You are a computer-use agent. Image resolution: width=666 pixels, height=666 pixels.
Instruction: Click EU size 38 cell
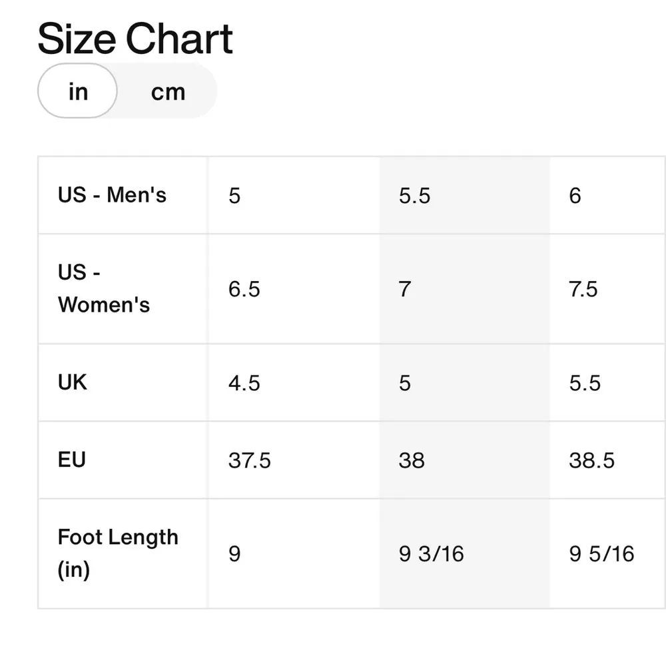412,460
